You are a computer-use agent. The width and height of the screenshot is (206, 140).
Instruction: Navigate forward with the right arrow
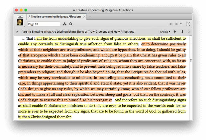176,24
